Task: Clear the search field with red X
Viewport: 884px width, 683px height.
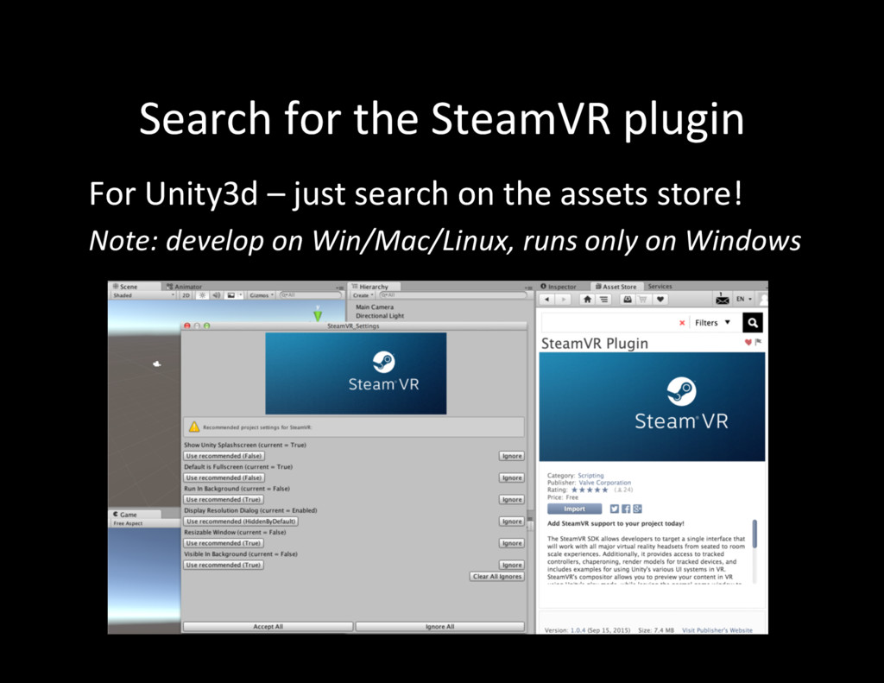Action: [682, 323]
